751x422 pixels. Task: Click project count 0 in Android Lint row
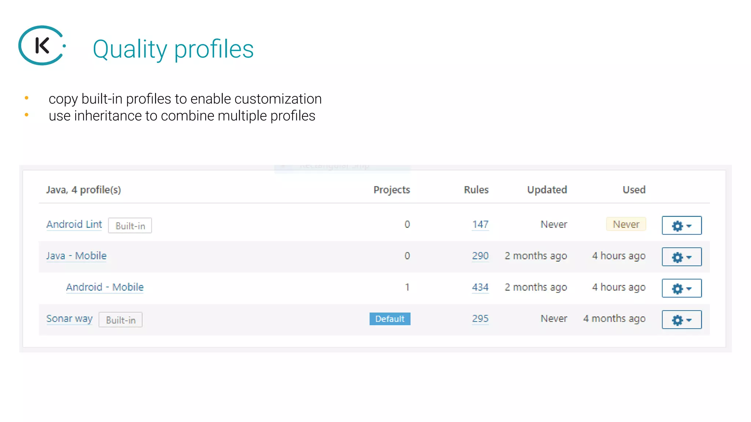coord(407,224)
